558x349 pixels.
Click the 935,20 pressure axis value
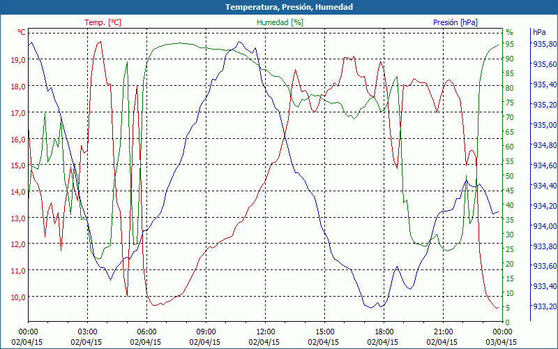[544, 104]
